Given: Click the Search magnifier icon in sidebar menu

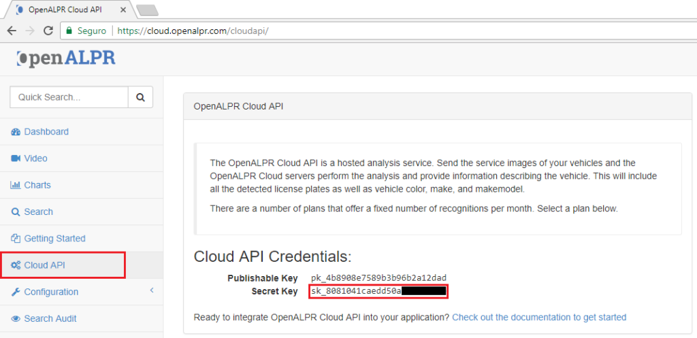Looking at the screenshot, I should pos(16,212).
